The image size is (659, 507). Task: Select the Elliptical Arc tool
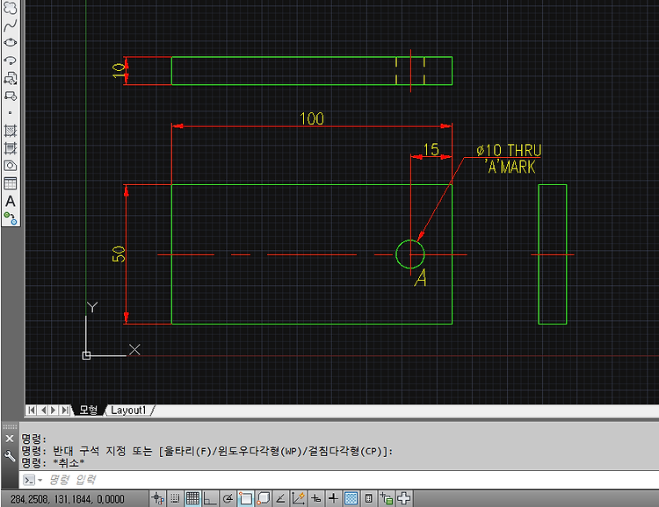pyautogui.click(x=10, y=61)
